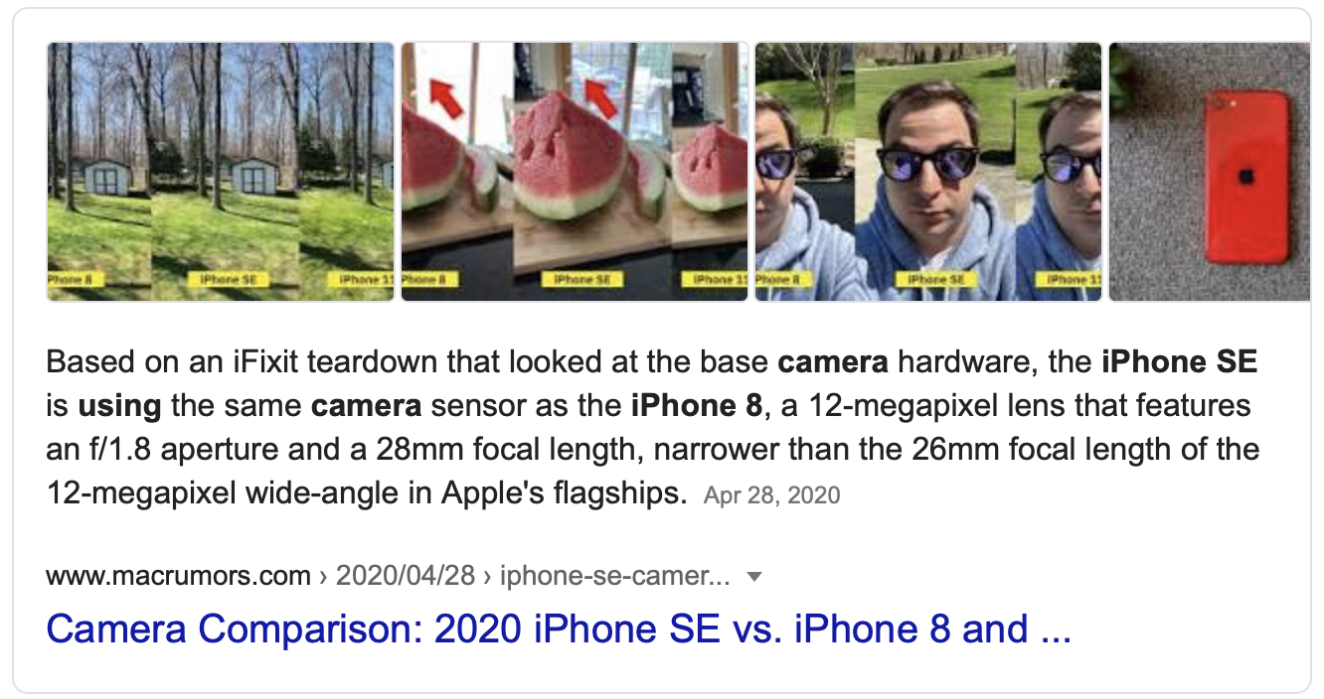Click the yellow iPhone SE label on shed photo
The width and height of the screenshot is (1324, 699).
point(226,280)
